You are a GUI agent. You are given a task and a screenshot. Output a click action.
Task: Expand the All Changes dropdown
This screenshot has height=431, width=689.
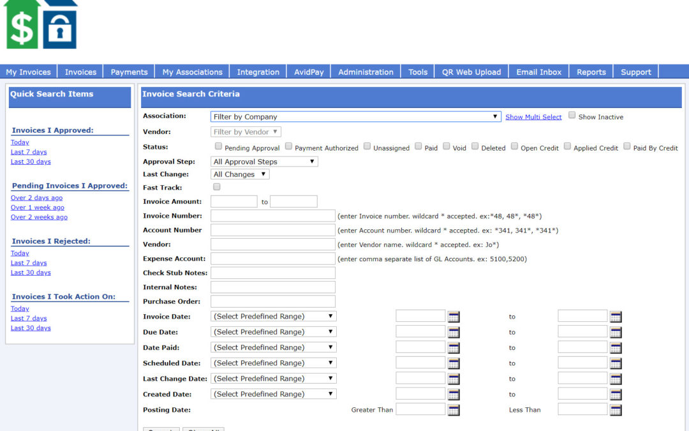240,174
